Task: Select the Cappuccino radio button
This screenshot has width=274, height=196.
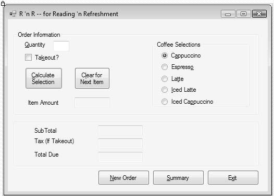Action: [165, 55]
